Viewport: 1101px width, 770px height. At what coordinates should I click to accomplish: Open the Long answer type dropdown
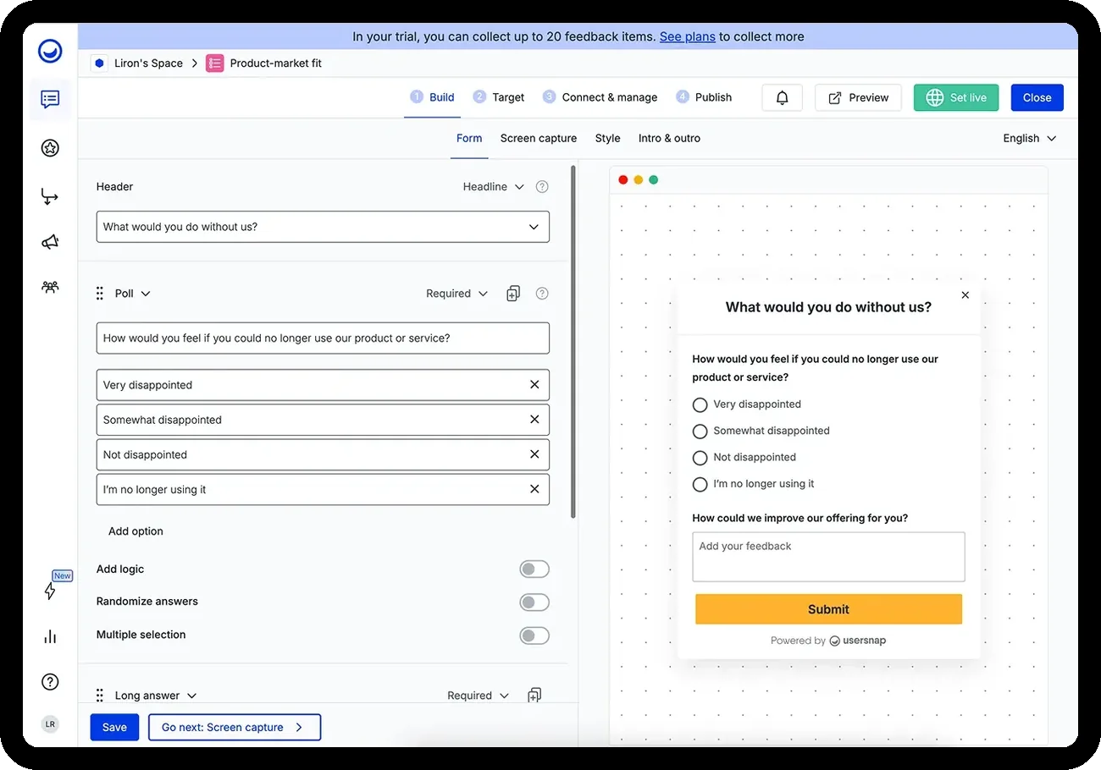click(156, 696)
